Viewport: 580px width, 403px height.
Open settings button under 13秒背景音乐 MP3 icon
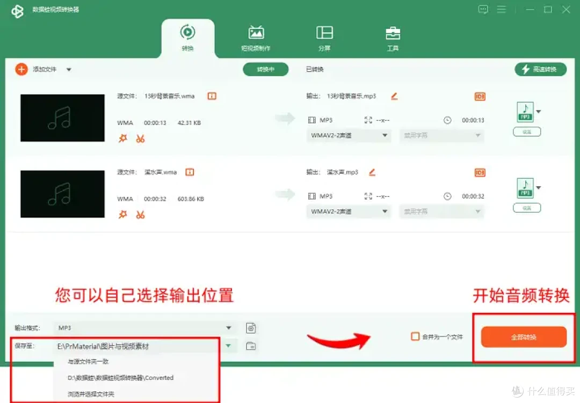click(x=527, y=131)
